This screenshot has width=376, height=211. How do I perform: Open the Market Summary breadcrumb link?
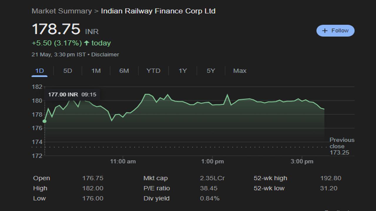click(x=62, y=11)
